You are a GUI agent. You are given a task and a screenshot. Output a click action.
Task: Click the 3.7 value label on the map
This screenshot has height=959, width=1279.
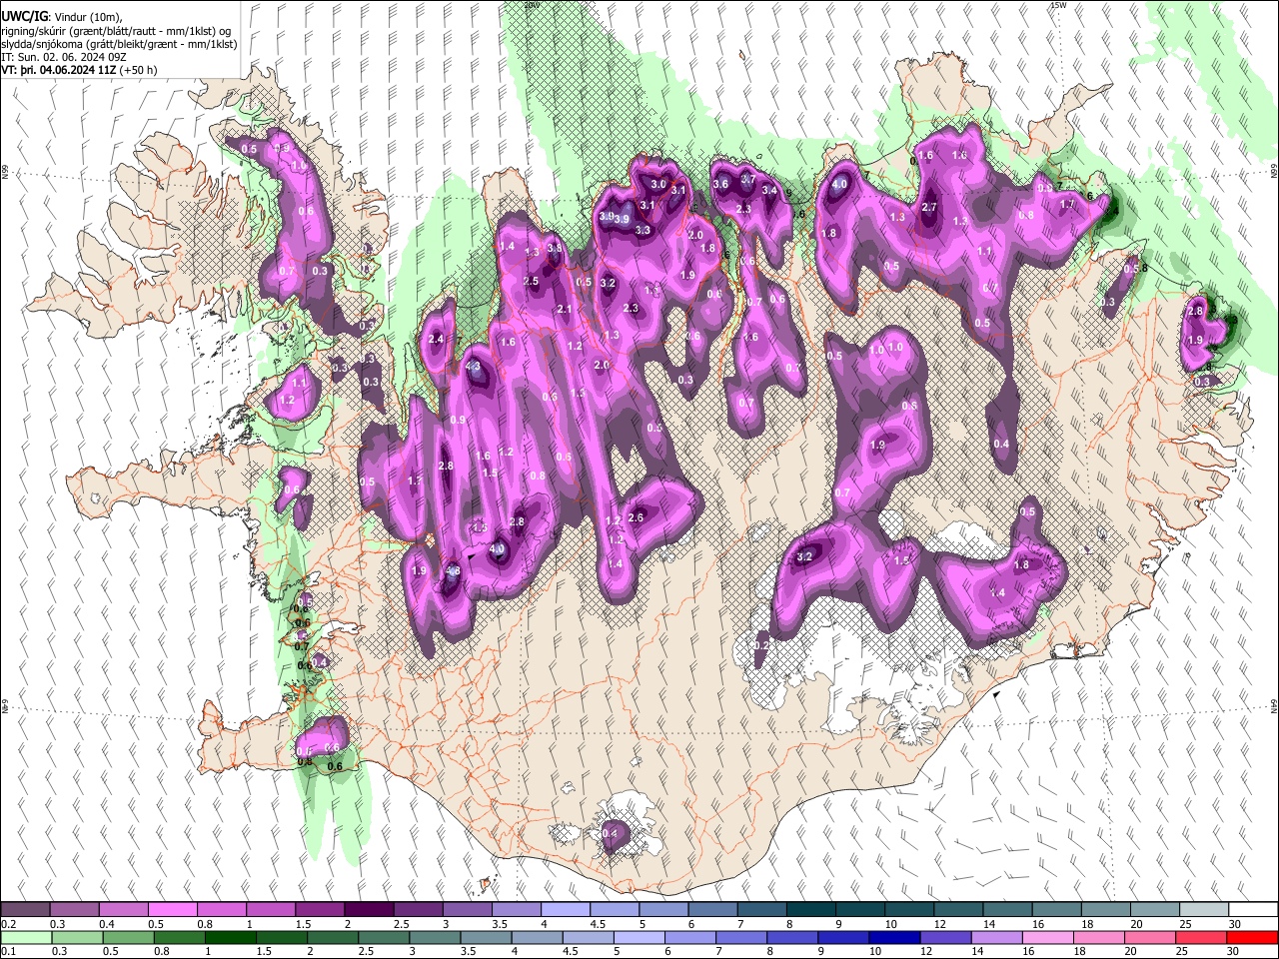click(747, 180)
